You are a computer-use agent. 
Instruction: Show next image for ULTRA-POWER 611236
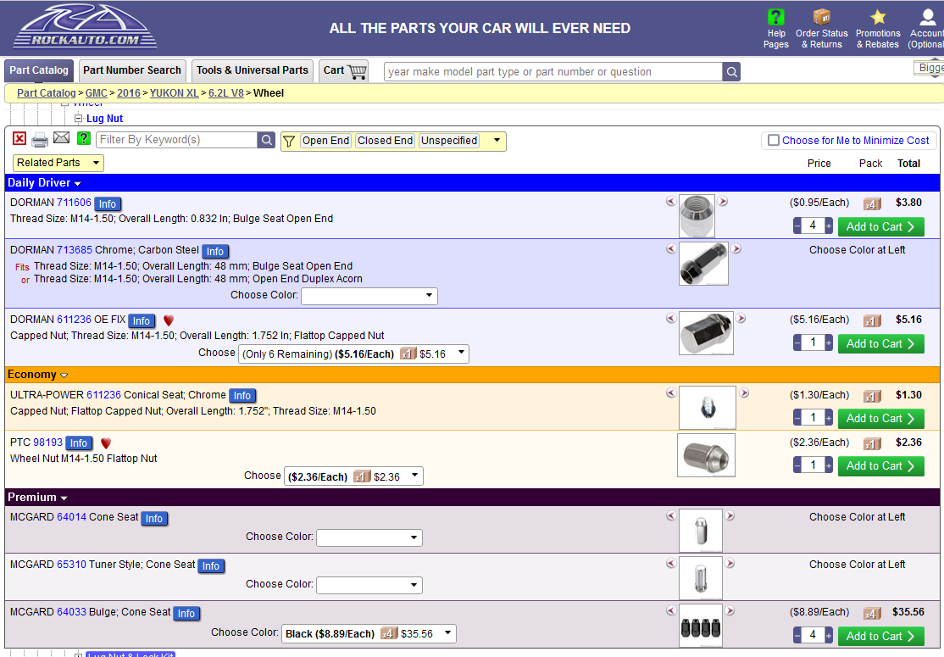click(744, 393)
